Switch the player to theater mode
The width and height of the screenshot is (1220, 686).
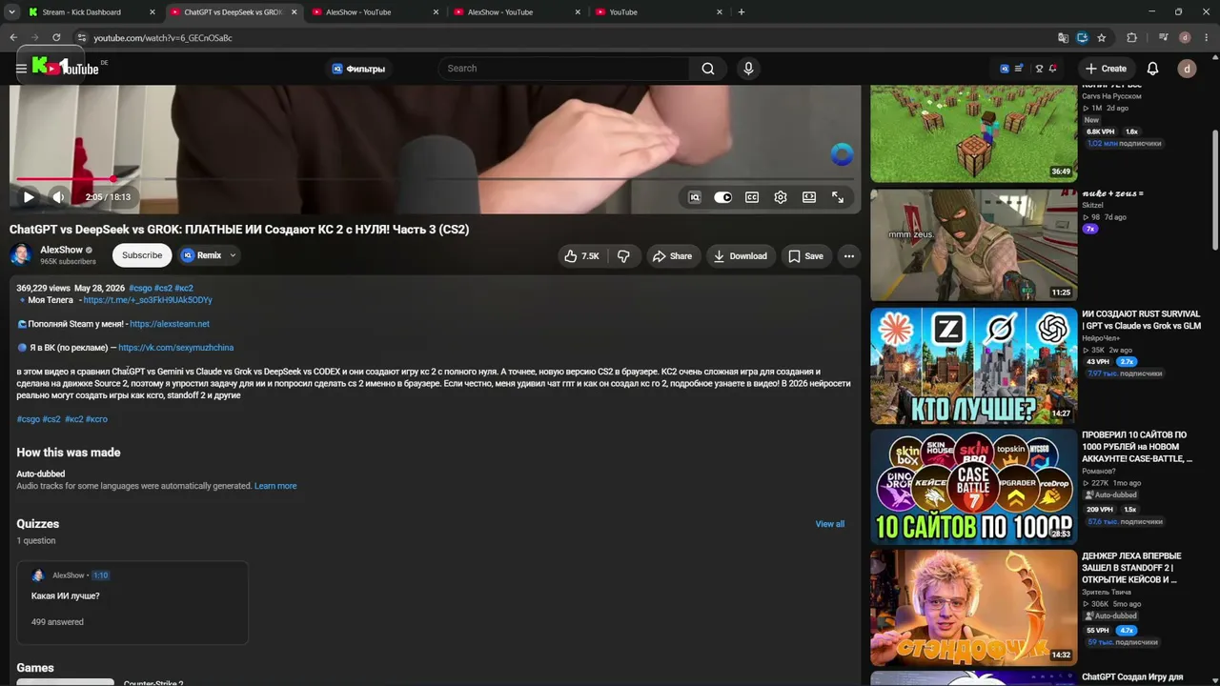point(809,197)
